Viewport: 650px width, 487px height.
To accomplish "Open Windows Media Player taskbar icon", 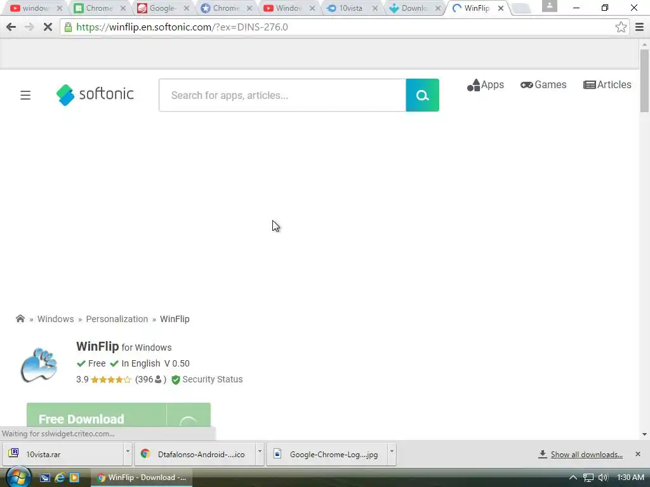I will pos(74,477).
